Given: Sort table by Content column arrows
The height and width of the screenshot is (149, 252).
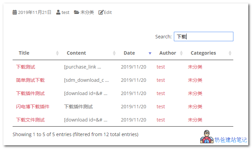Looking at the screenshot, I should [114, 53].
